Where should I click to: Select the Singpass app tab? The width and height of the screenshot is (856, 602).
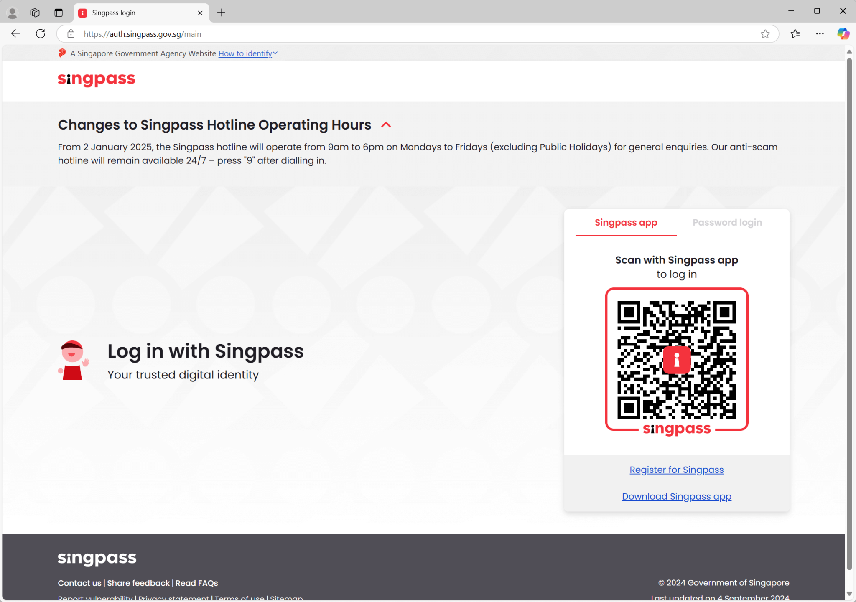tap(626, 223)
